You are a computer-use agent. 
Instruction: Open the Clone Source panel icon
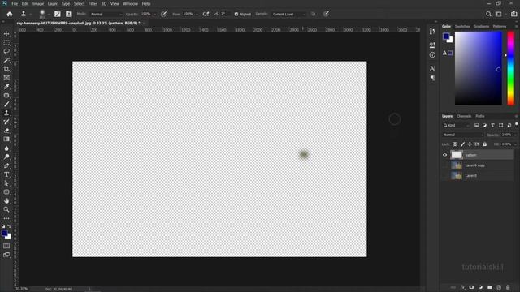pyautogui.click(x=68, y=14)
